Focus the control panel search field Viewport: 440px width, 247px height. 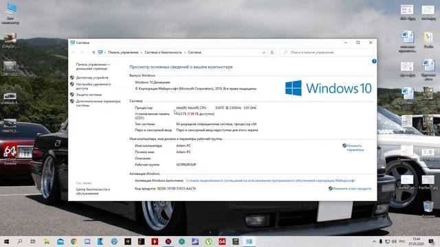click(x=327, y=52)
